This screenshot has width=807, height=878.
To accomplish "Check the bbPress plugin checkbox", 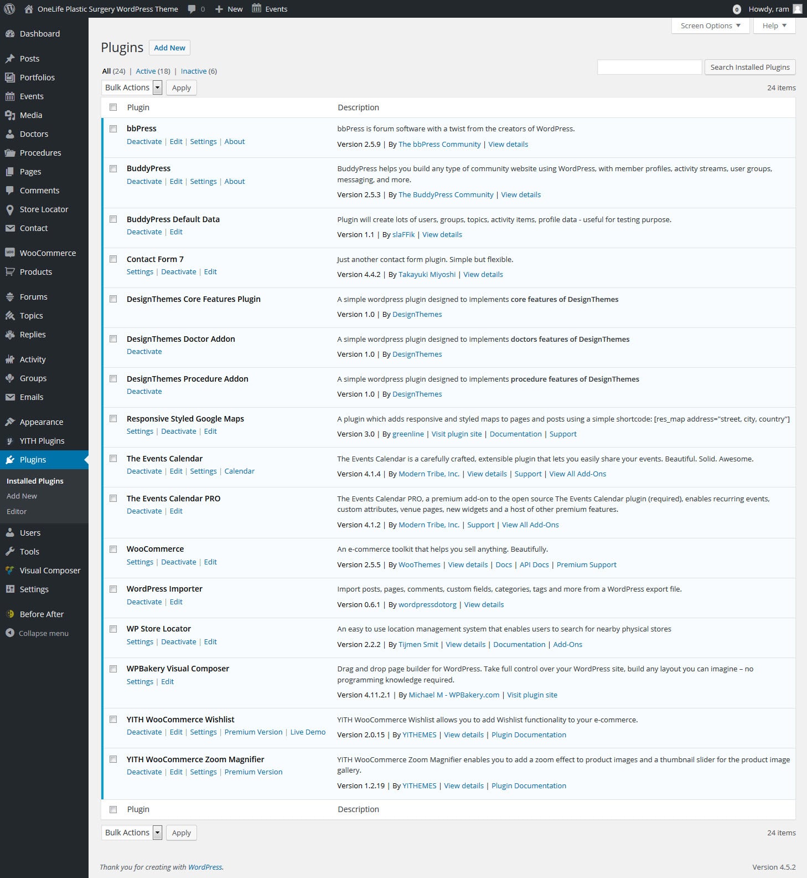I will [x=113, y=129].
